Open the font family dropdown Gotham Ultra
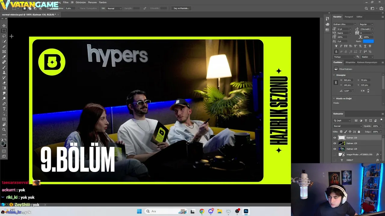 [x=344, y=24]
